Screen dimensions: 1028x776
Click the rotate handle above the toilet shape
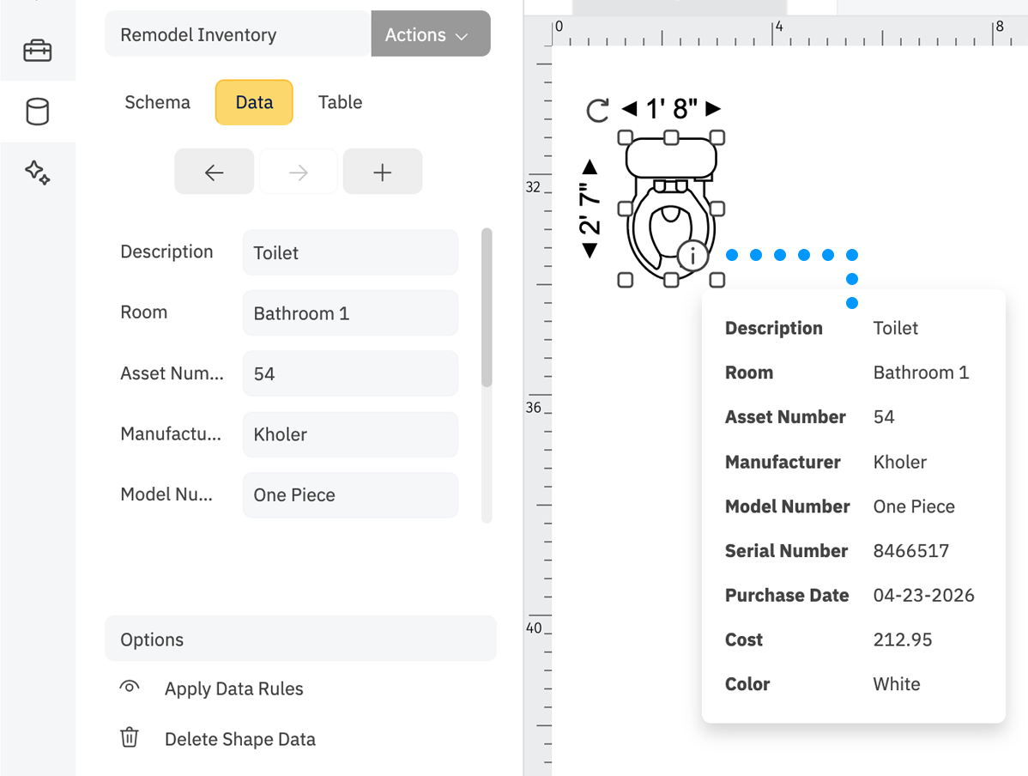tap(598, 110)
